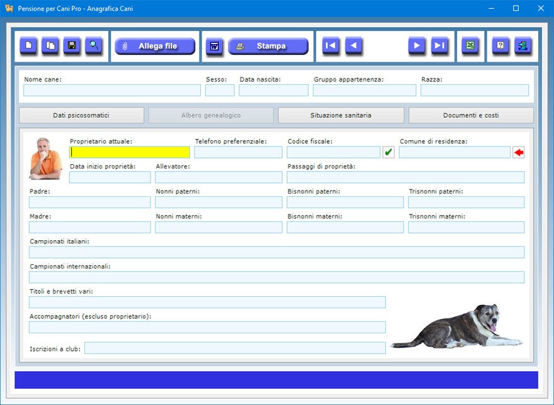Screen dimensions: 554x405
Task: Click the Trisnonni materni field
Action: pos(466,228)
